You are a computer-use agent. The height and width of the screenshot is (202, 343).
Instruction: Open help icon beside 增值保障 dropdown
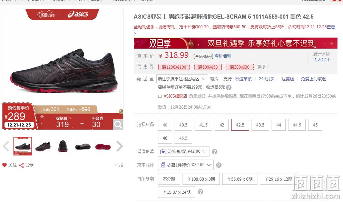point(215,152)
